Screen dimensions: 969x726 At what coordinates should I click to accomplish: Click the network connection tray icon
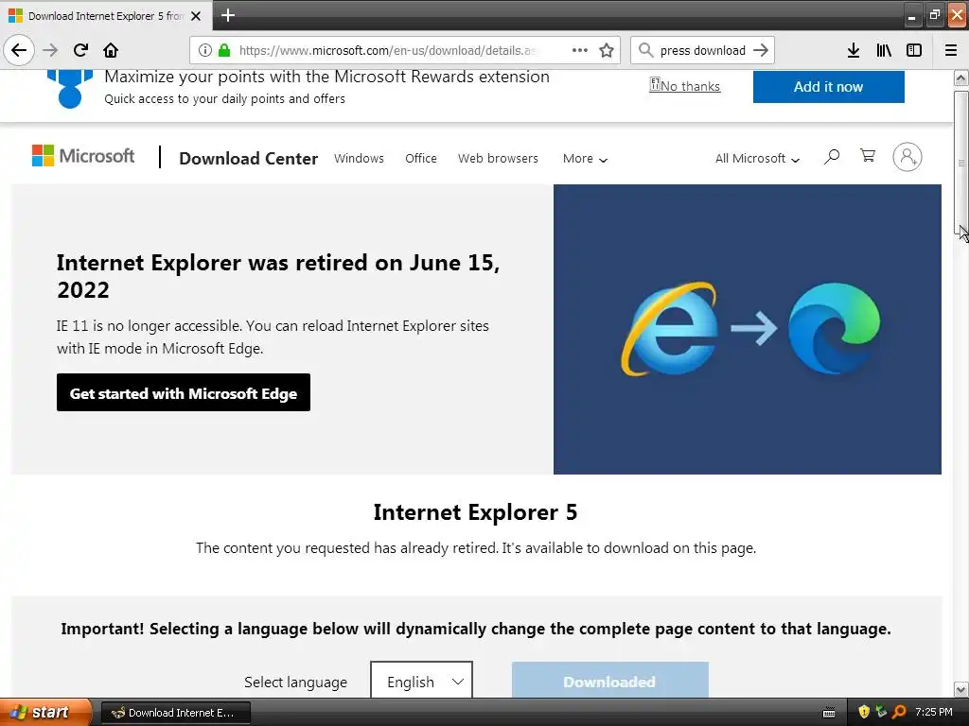882,712
